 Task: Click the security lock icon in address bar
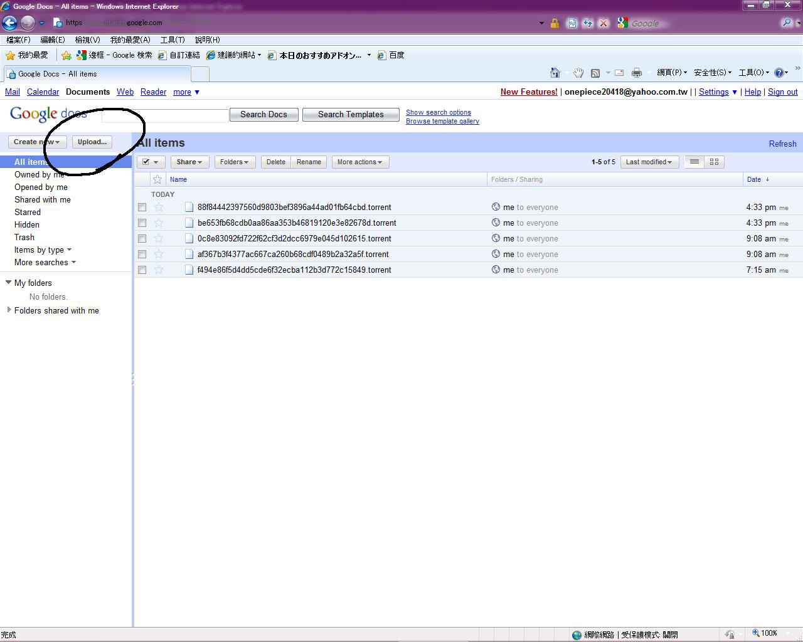pyautogui.click(x=555, y=23)
